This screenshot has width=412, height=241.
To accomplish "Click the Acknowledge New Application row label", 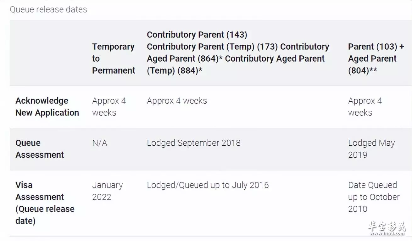I will click(47, 107).
